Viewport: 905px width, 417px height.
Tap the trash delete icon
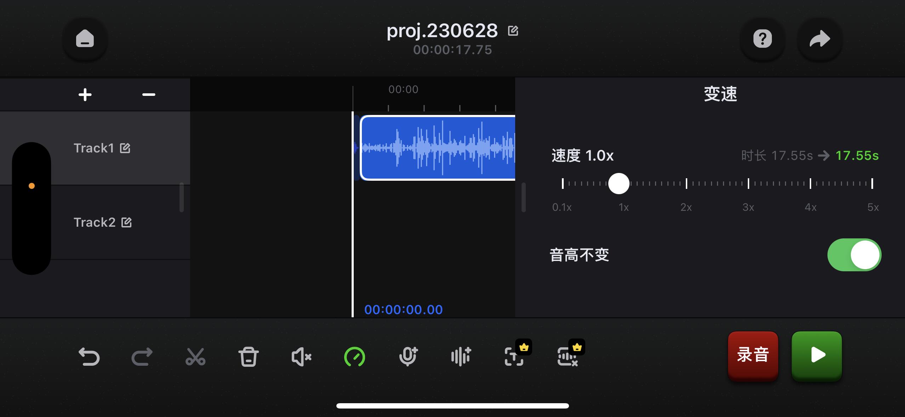248,357
